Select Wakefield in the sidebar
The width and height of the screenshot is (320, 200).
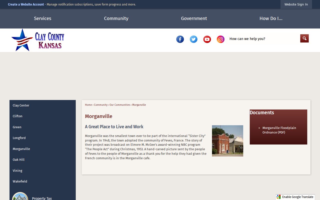pyautogui.click(x=42, y=181)
